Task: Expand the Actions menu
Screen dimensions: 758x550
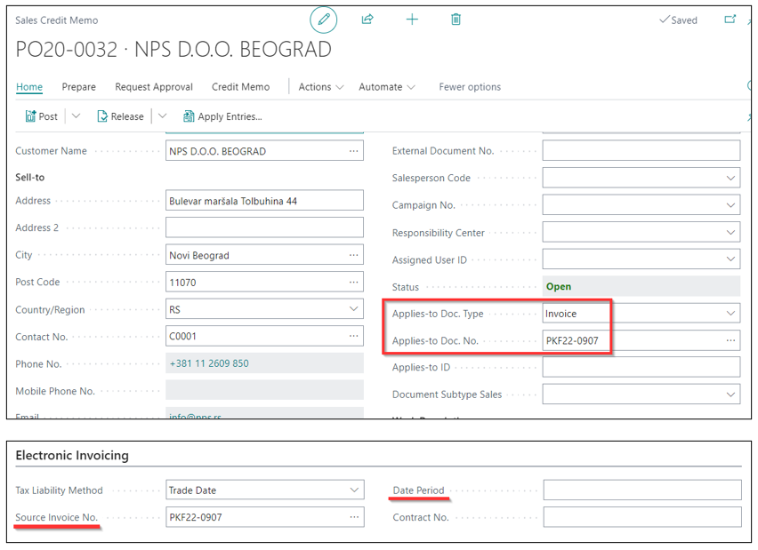Action: (321, 87)
